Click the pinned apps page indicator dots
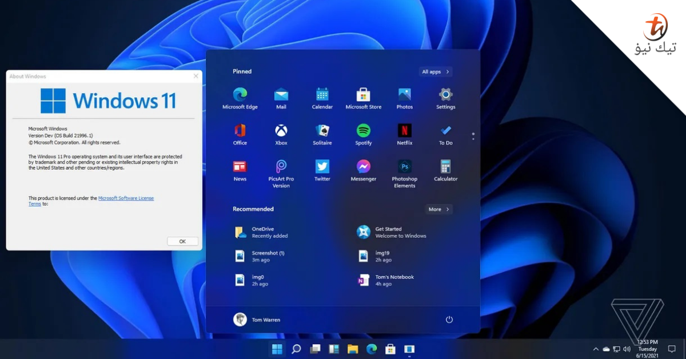Viewport: 686px width, 359px height. pyautogui.click(x=473, y=136)
